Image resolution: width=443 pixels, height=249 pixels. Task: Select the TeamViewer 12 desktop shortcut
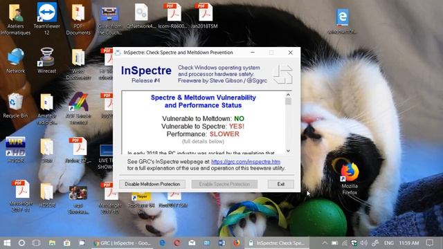pos(46,19)
